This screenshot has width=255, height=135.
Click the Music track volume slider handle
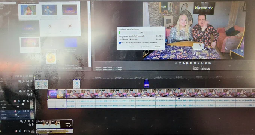click(16, 114)
